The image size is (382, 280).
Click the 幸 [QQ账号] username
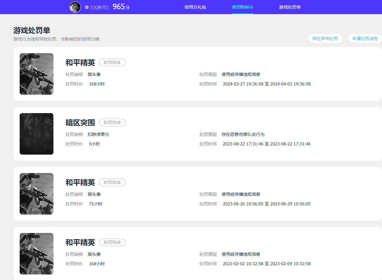(x=96, y=7)
